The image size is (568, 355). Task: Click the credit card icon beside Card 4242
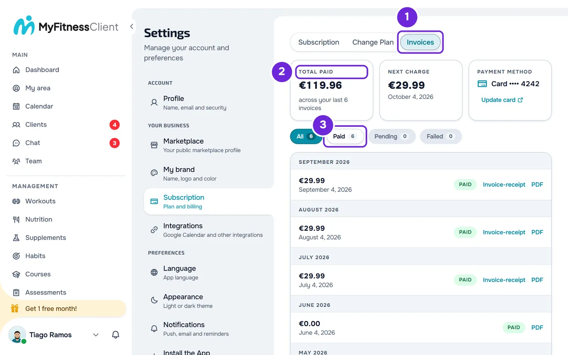(x=482, y=84)
